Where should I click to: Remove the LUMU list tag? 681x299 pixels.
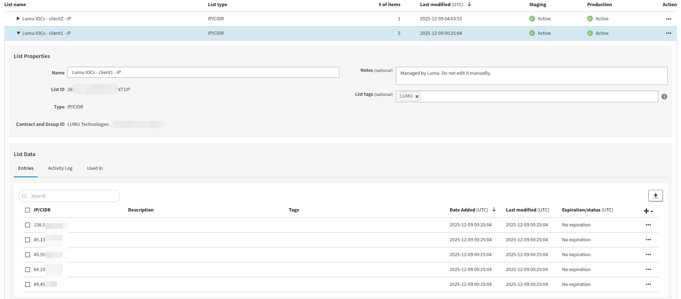417,97
